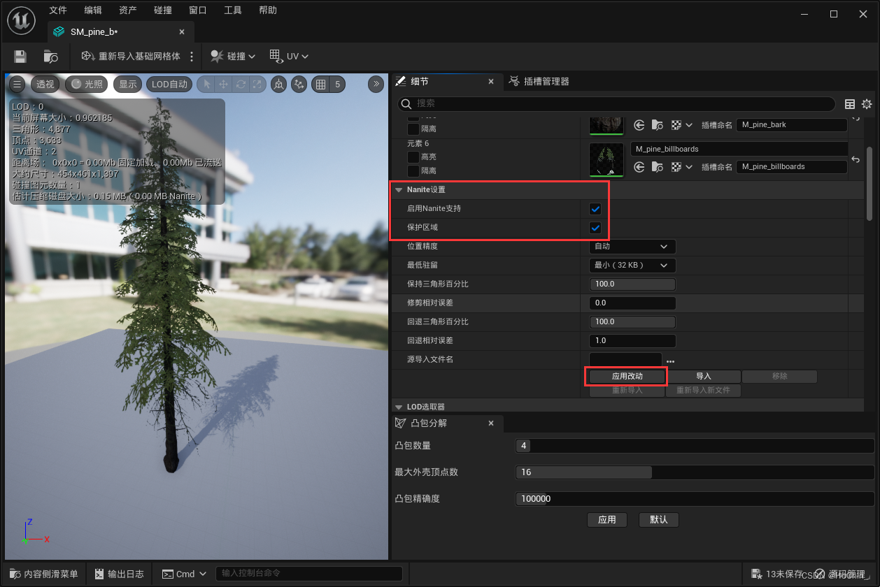Viewport: 880px width, 587px height.
Task: Save the SM_pine_b asset
Action: point(19,57)
